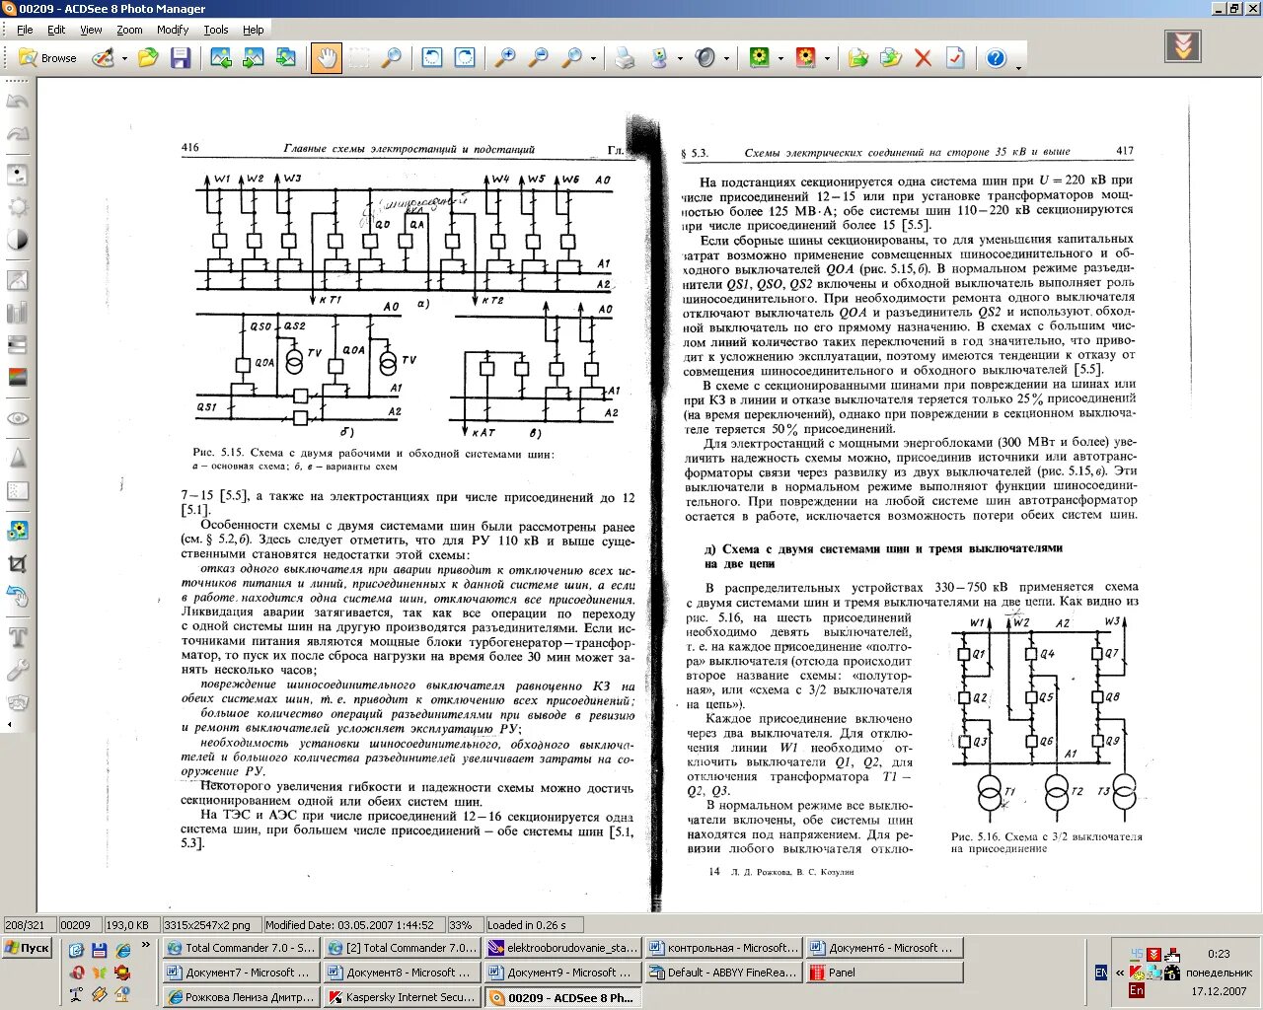Select the rectangular Selection tool

click(359, 58)
